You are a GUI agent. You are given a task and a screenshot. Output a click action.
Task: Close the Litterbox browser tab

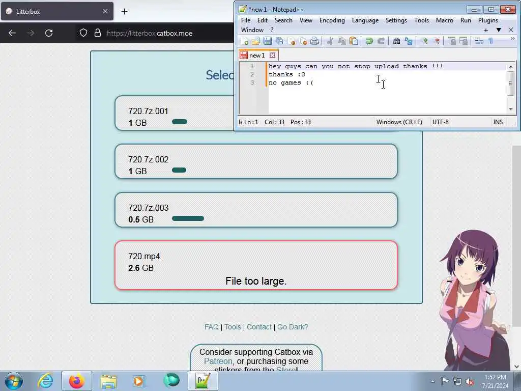point(105,11)
